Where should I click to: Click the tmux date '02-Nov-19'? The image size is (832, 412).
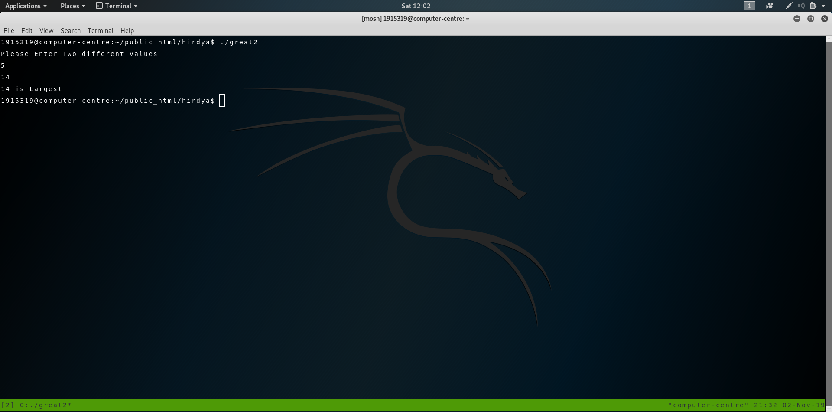tap(804, 405)
